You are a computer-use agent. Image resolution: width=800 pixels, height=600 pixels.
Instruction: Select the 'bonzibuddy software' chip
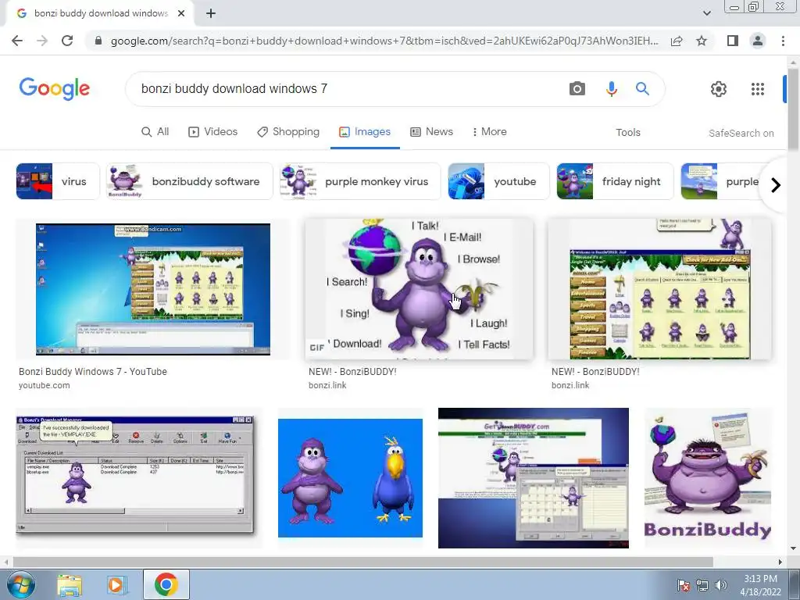(189, 181)
